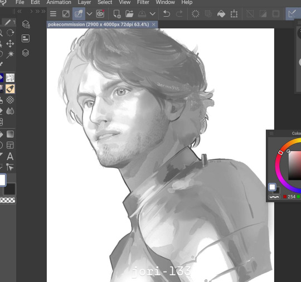Open the Animation menu
The height and width of the screenshot is (282, 301).
click(59, 2)
